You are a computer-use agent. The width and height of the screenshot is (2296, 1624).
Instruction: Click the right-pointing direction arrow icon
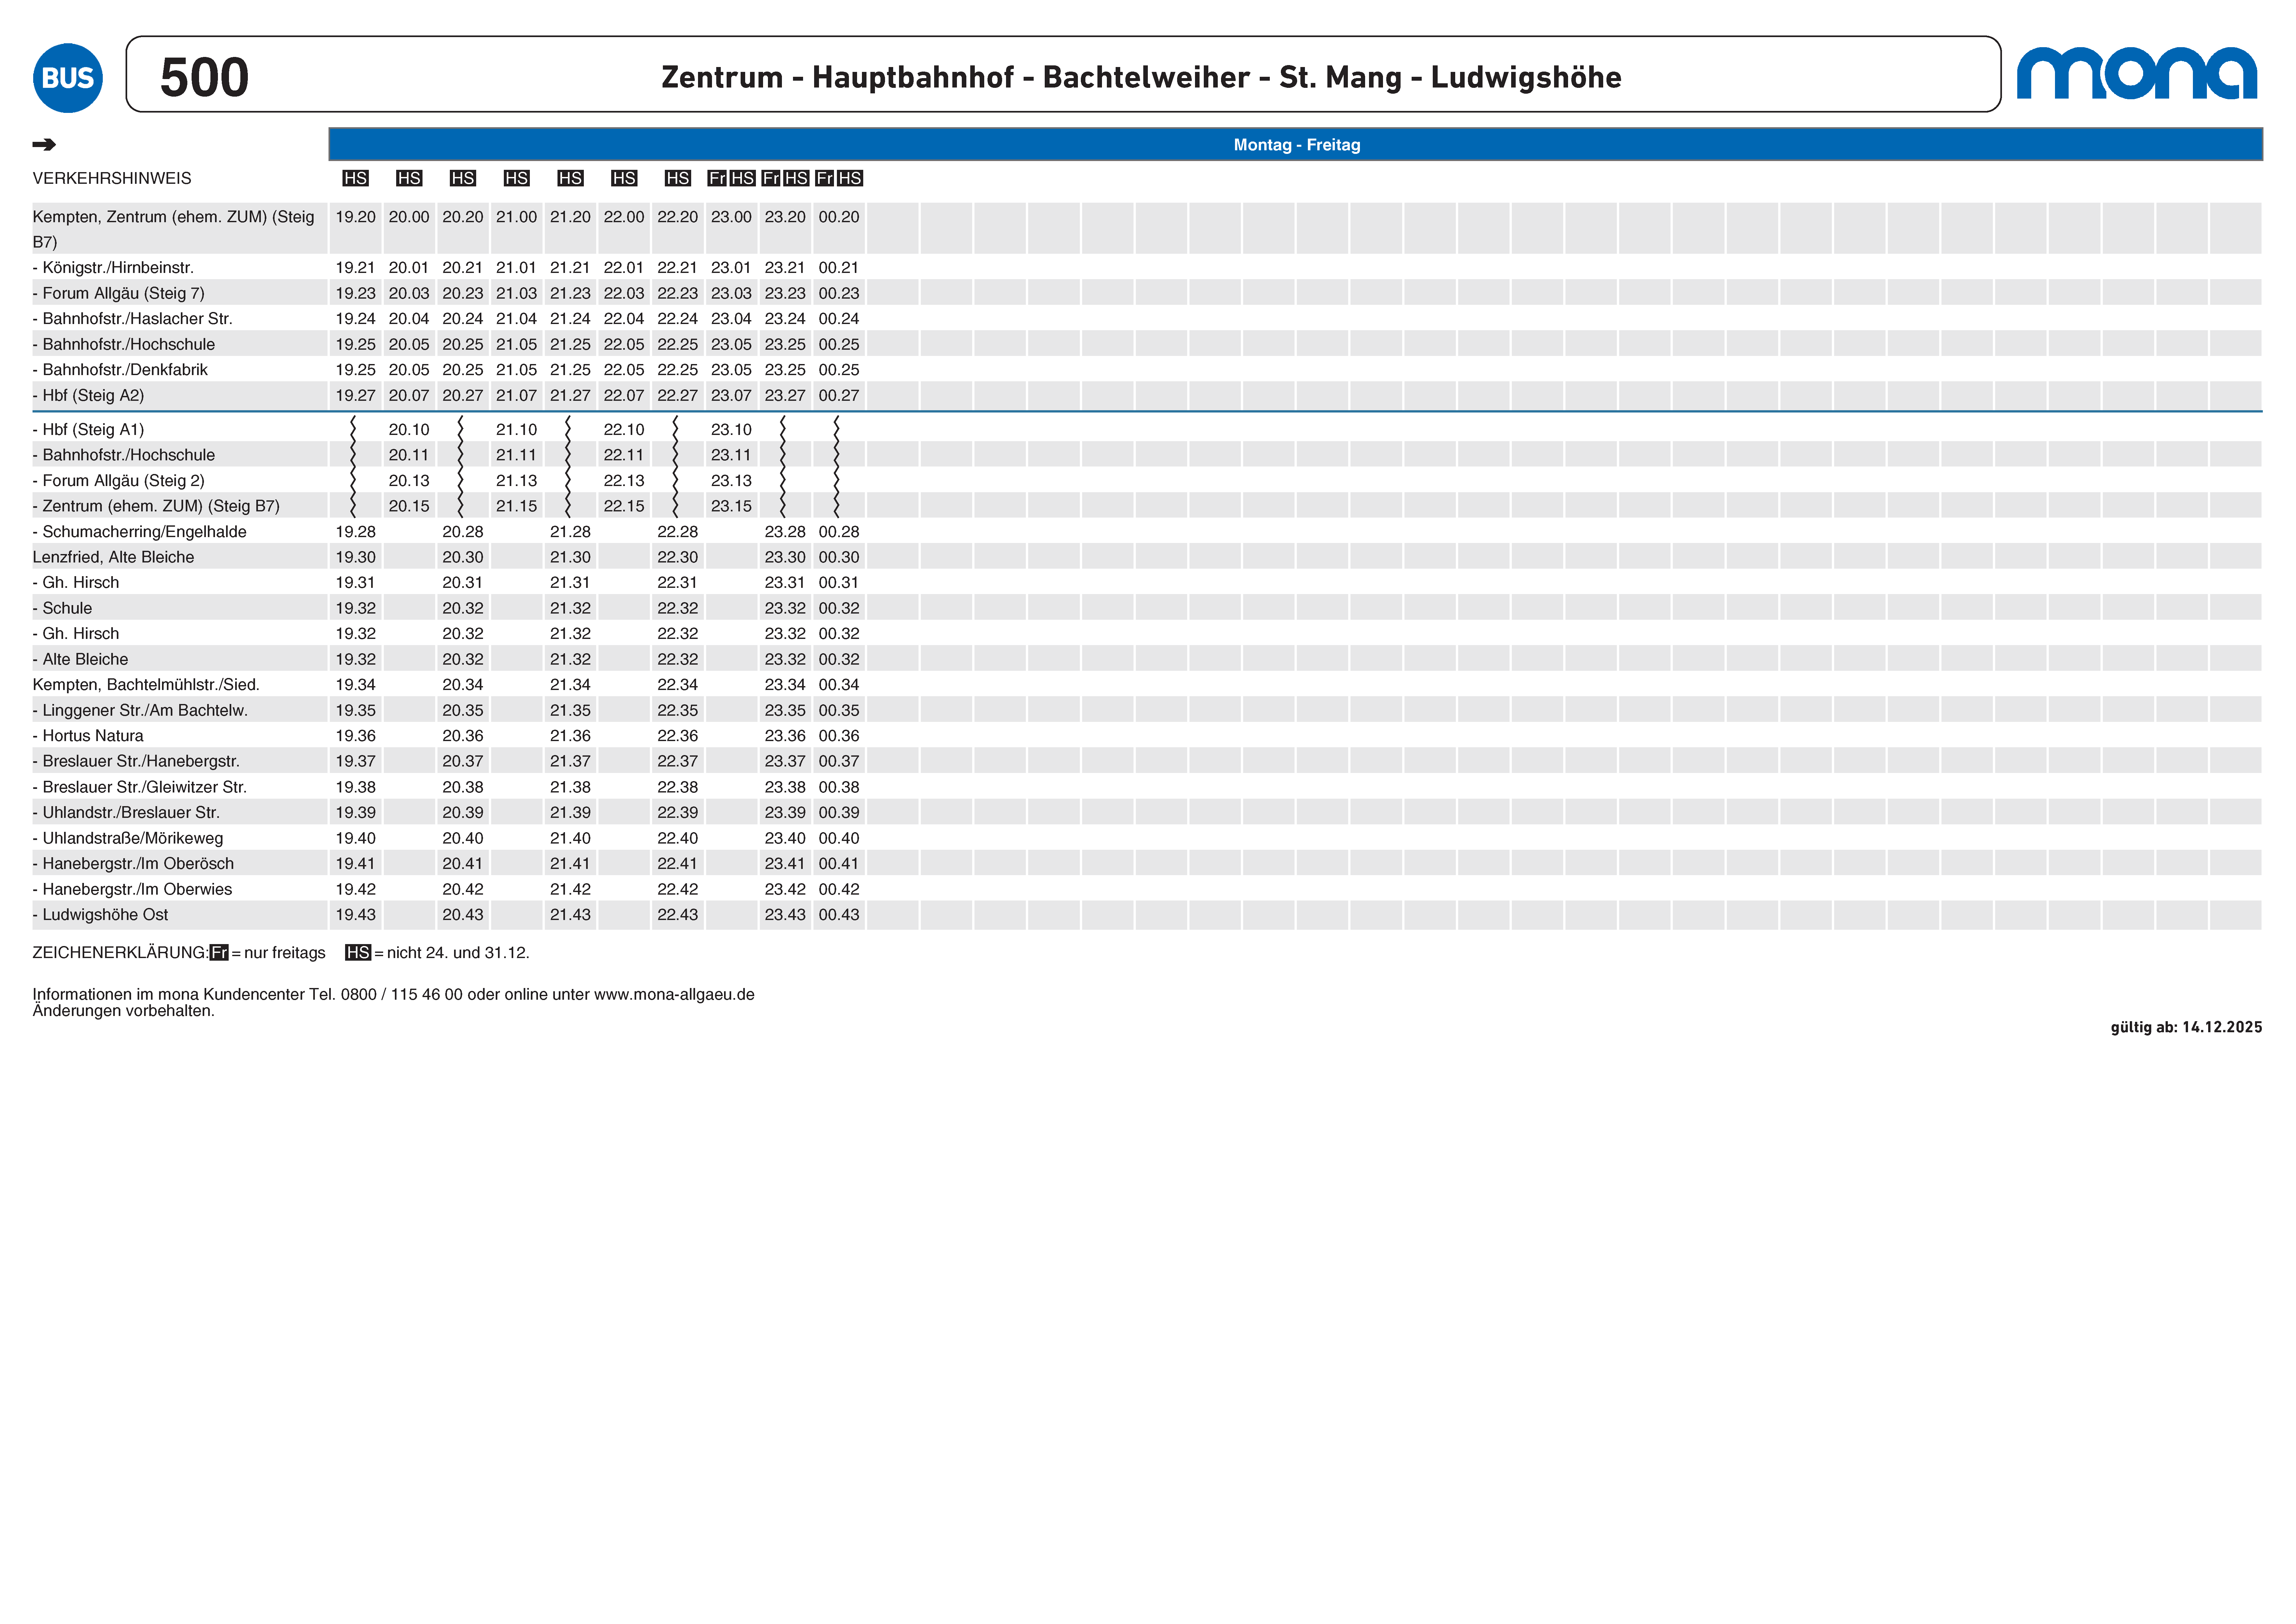[x=44, y=145]
